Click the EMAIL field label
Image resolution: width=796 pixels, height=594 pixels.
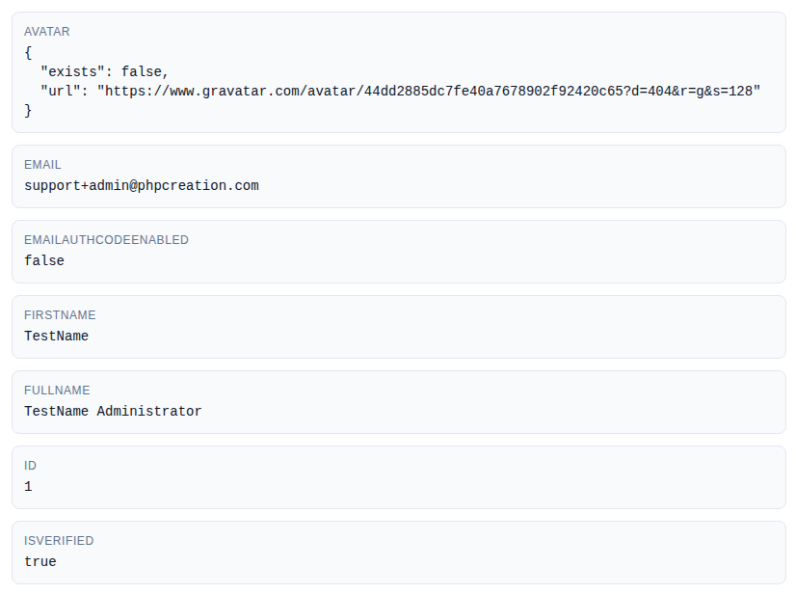[42, 165]
